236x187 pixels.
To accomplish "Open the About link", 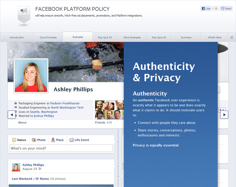I will [x=22, y=122].
